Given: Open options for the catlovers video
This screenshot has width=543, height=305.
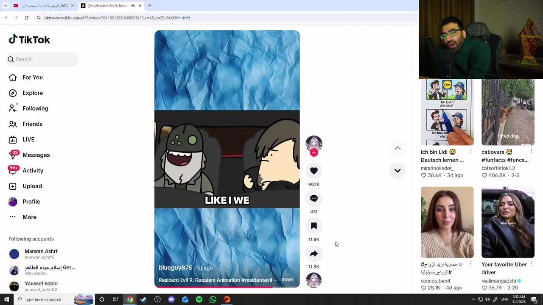Looking at the screenshot, I should [x=531, y=151].
